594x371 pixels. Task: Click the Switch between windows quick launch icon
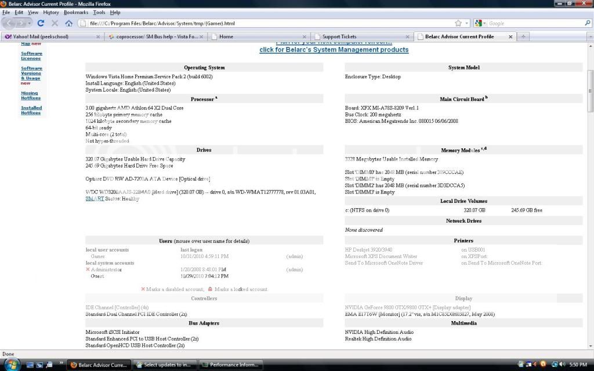pos(39,365)
